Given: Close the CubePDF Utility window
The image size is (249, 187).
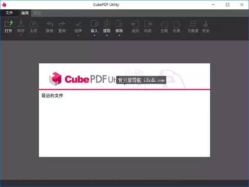Looking at the screenshot, I should pyautogui.click(x=242, y=5).
